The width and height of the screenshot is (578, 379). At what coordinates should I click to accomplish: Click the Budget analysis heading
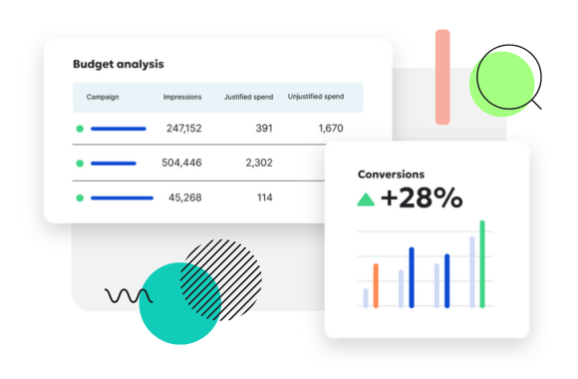[x=119, y=64]
